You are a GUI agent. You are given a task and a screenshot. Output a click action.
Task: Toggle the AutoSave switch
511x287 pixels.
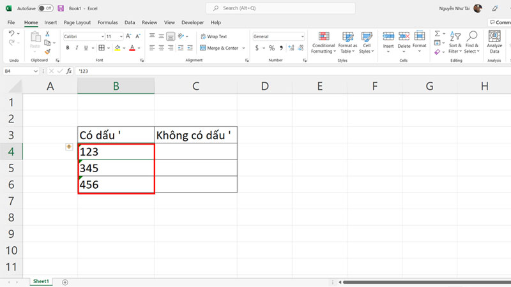click(45, 8)
